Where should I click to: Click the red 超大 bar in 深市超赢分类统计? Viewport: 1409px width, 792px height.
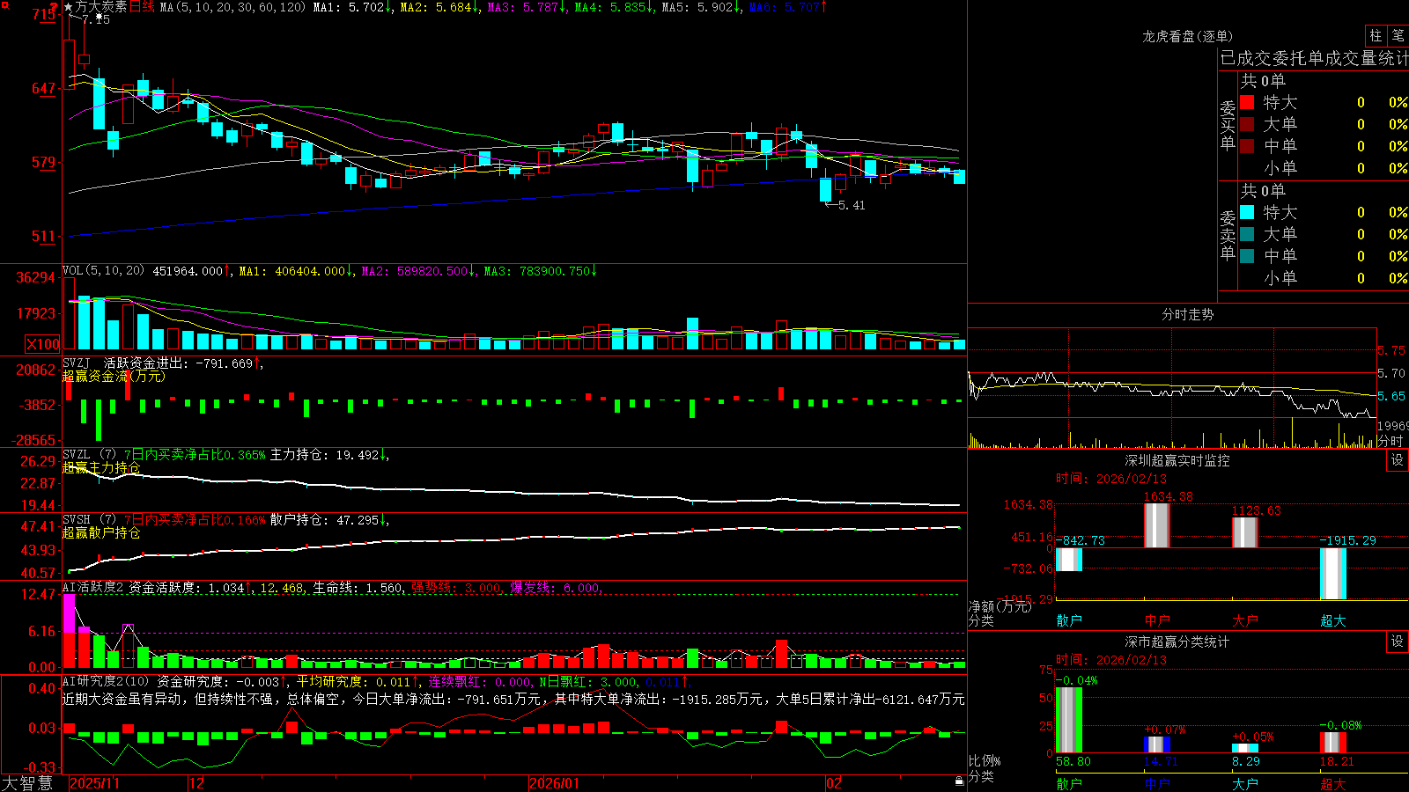[x=1332, y=743]
